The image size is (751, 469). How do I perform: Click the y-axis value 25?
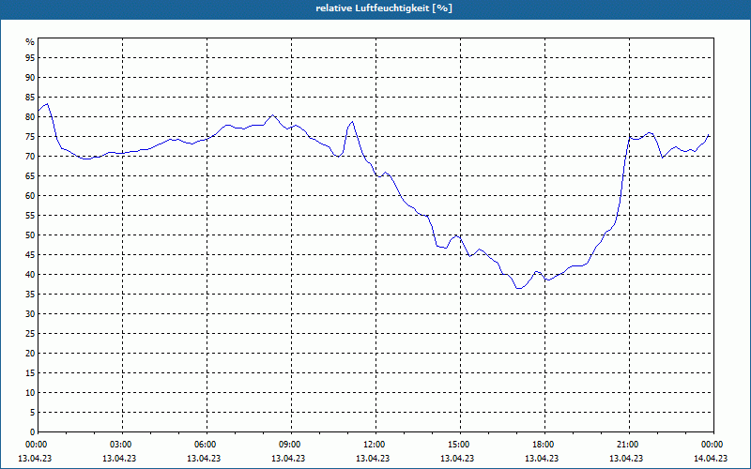(30, 334)
